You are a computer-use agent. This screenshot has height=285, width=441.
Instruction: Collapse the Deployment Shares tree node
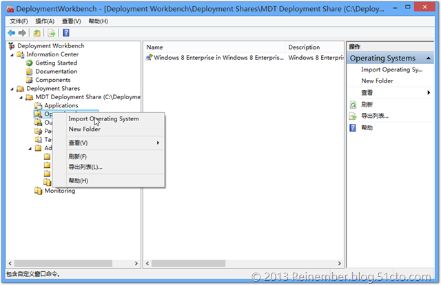click(12, 89)
